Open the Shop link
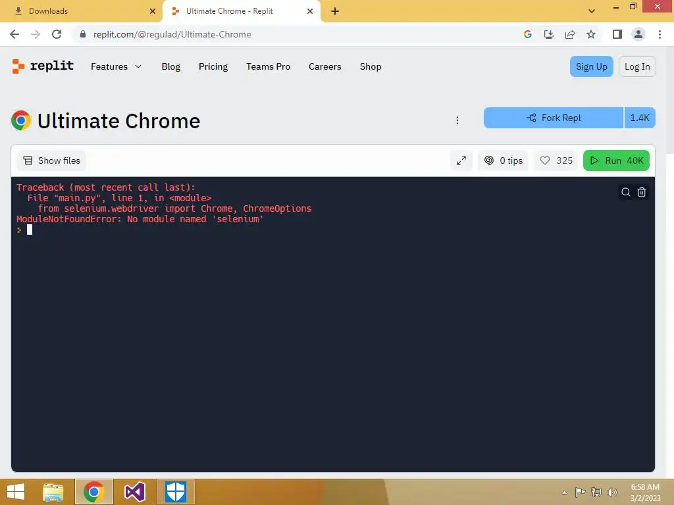 tap(371, 66)
